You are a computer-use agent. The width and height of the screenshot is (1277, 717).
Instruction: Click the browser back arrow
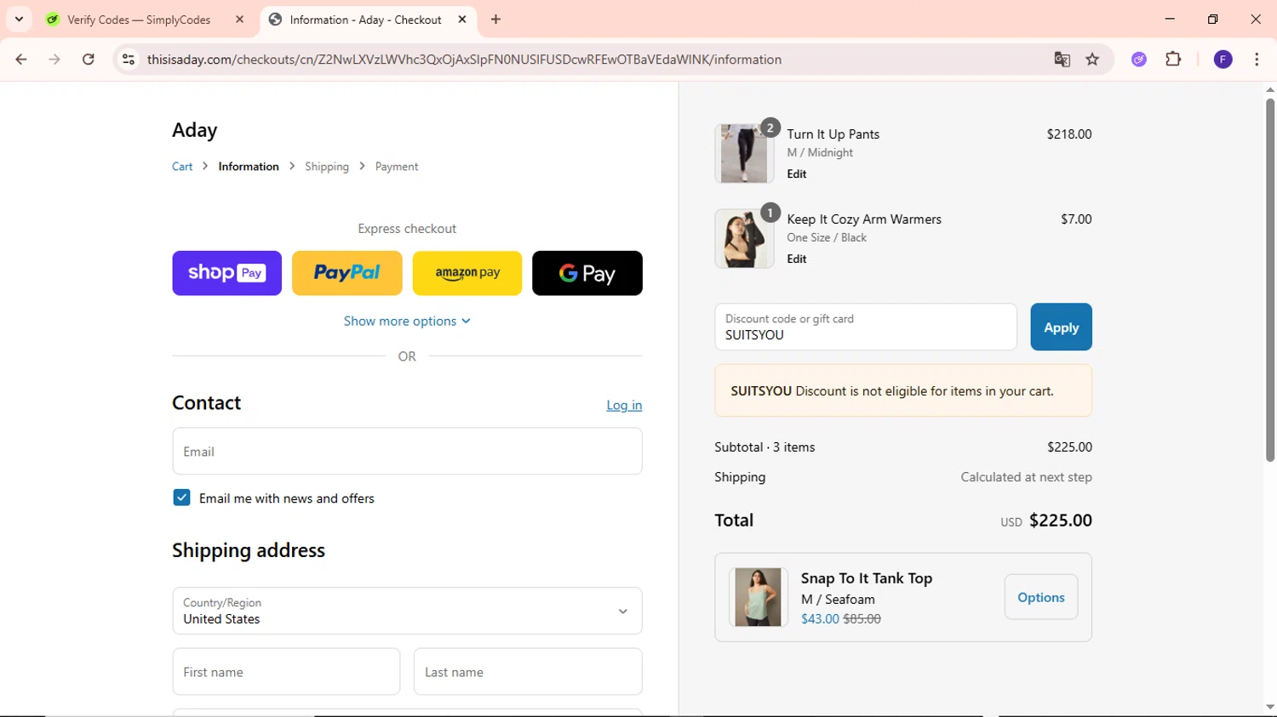click(21, 60)
